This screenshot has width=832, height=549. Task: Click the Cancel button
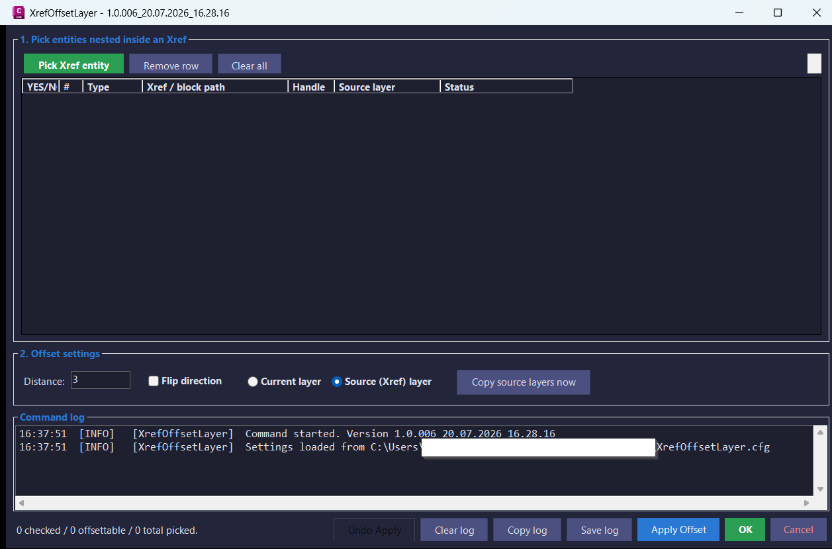pyautogui.click(x=798, y=529)
